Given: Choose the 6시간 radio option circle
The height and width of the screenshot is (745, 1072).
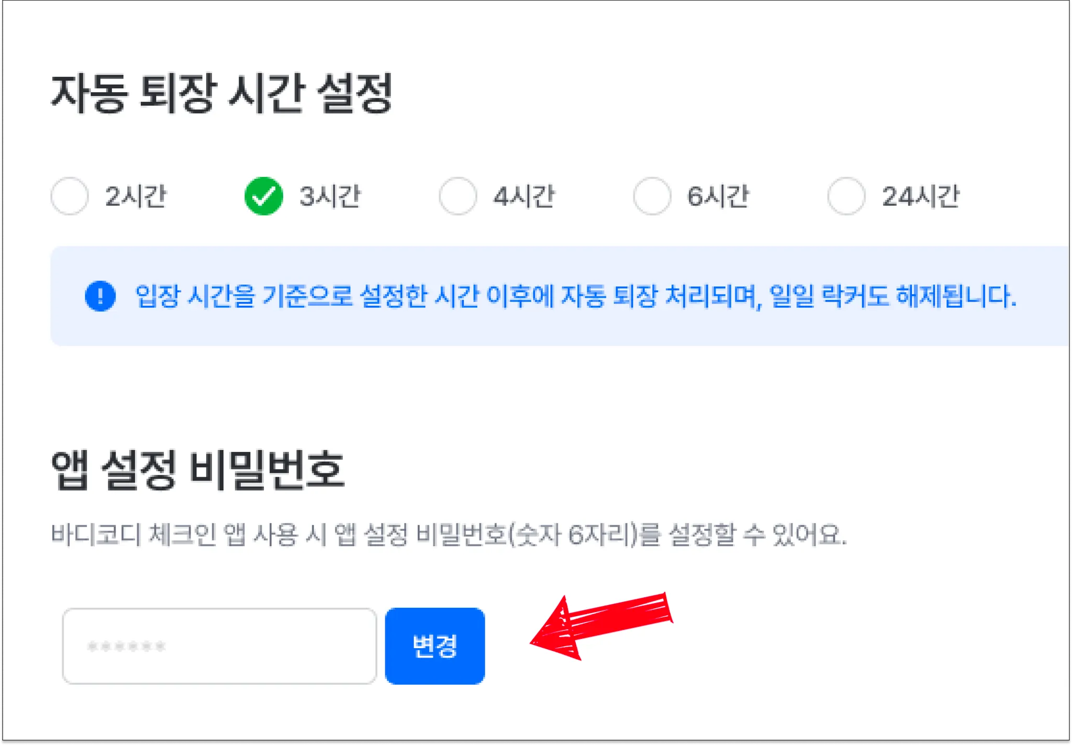Looking at the screenshot, I should click(652, 196).
